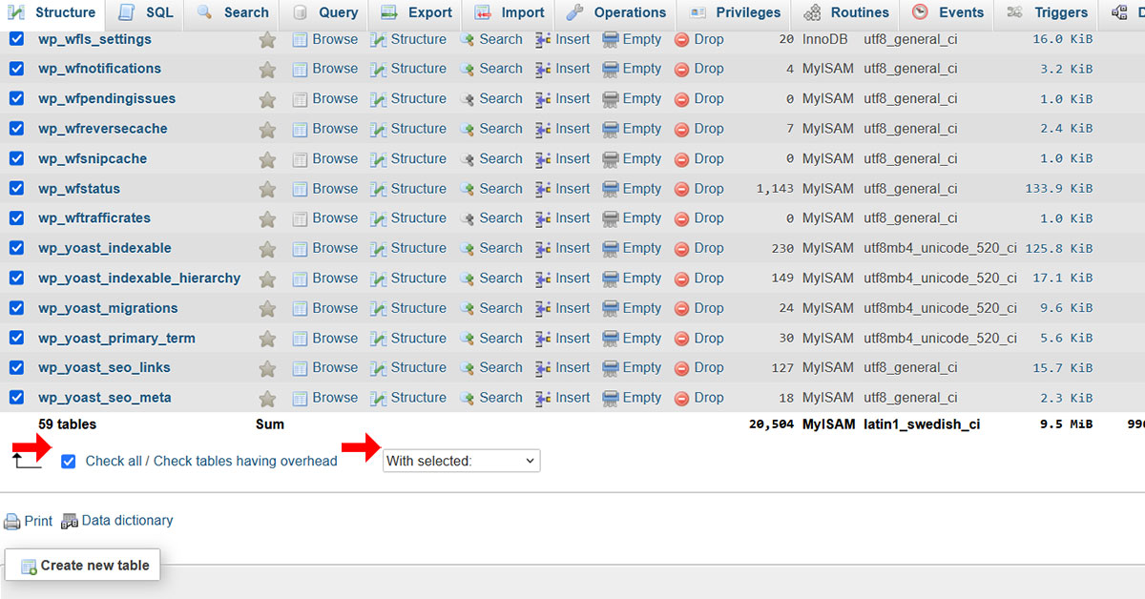Click Structure icon for wp_wfnotifications table
The width and height of the screenshot is (1145, 599).
tap(379, 70)
